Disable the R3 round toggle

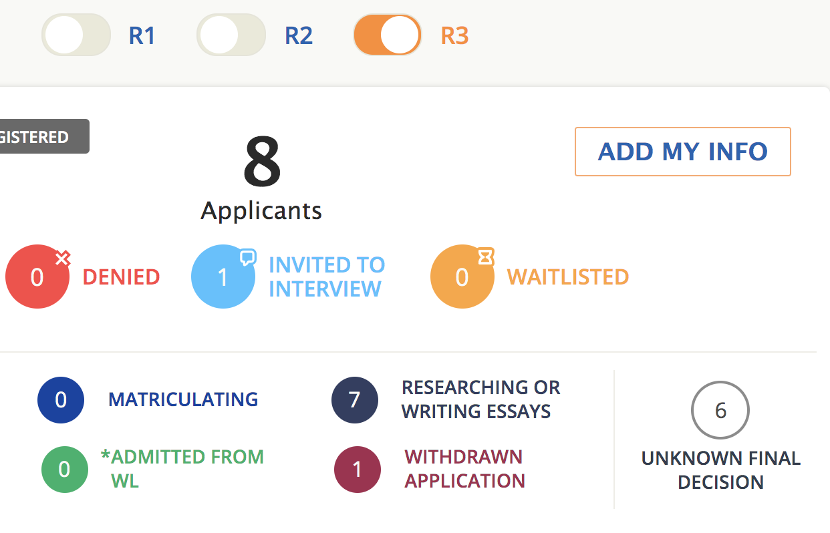point(388,35)
